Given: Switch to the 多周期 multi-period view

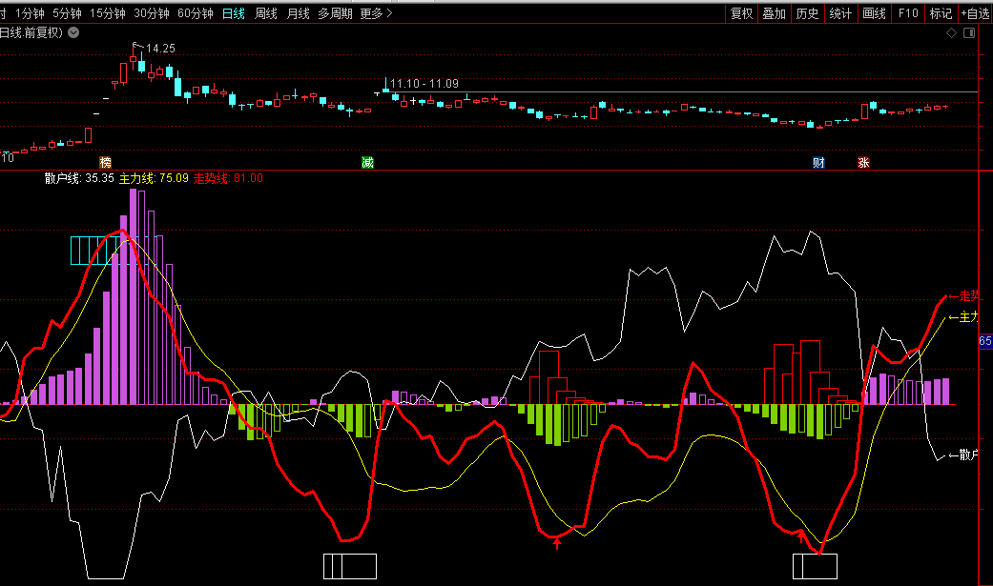Looking at the screenshot, I should 335,13.
